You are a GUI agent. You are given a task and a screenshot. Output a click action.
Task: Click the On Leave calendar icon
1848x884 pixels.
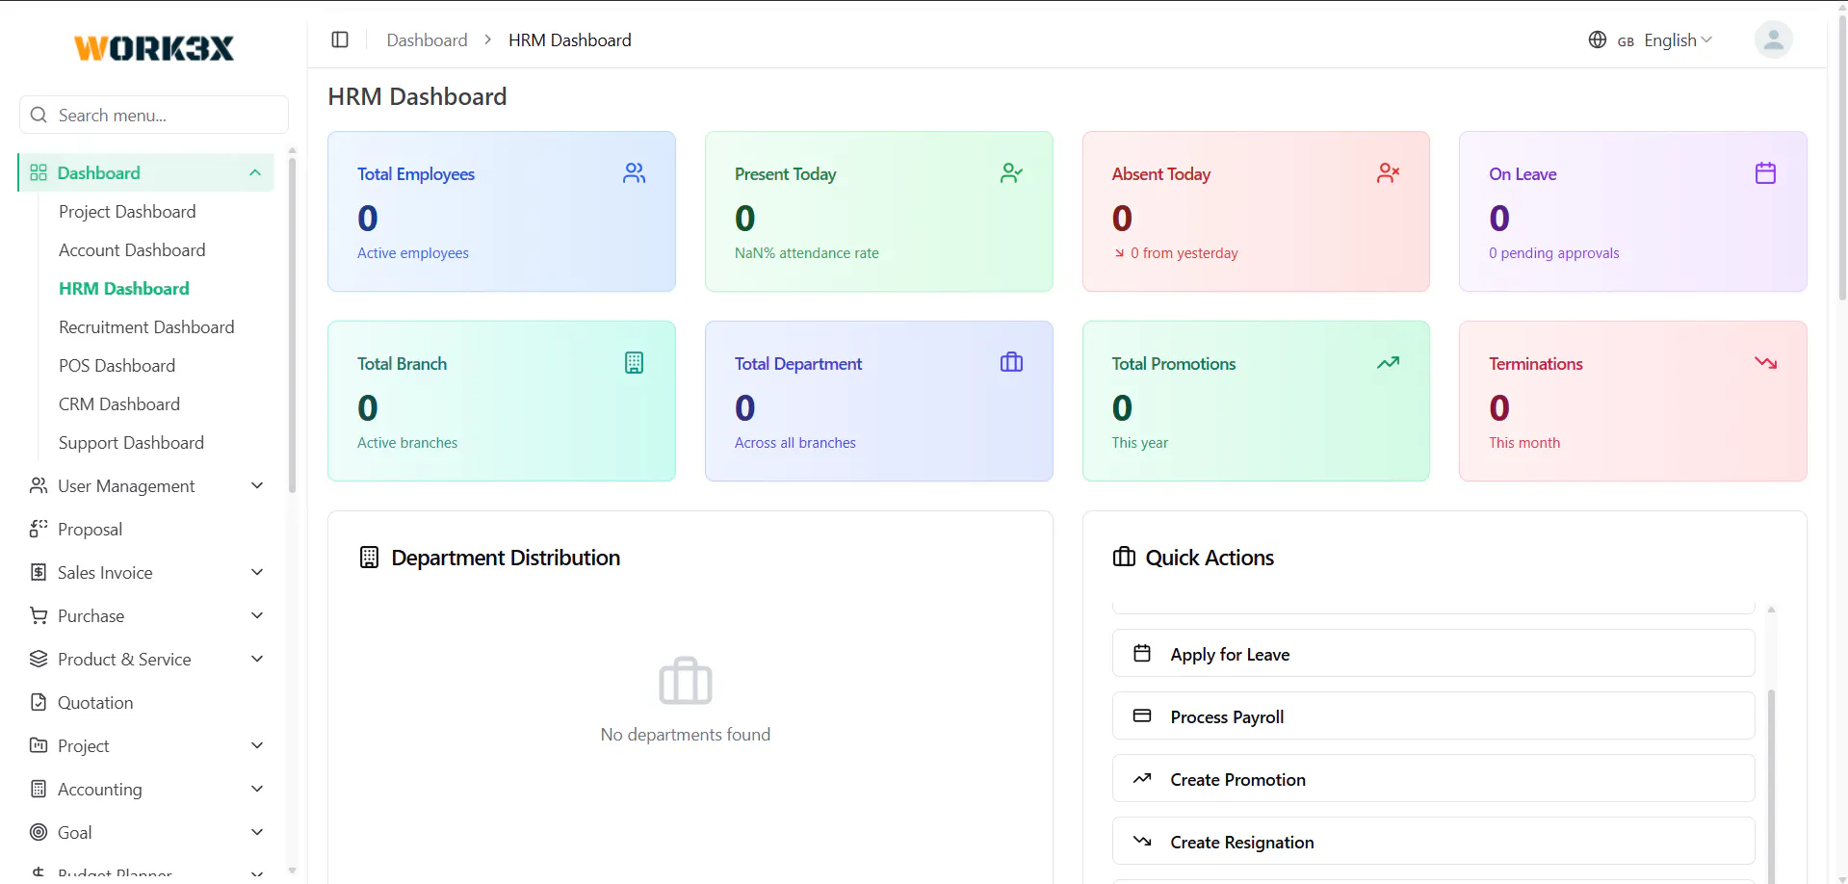[x=1765, y=173]
